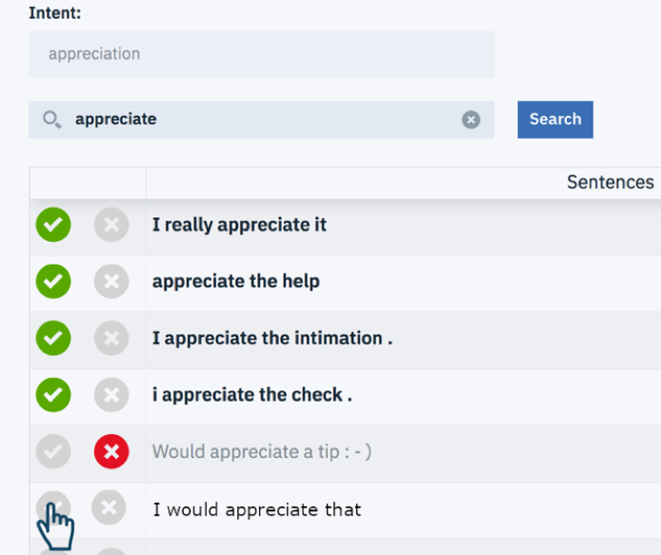Click green check for 'appreciate the help'
Screen dimensions: 661x555
pyautogui.click(x=53, y=281)
